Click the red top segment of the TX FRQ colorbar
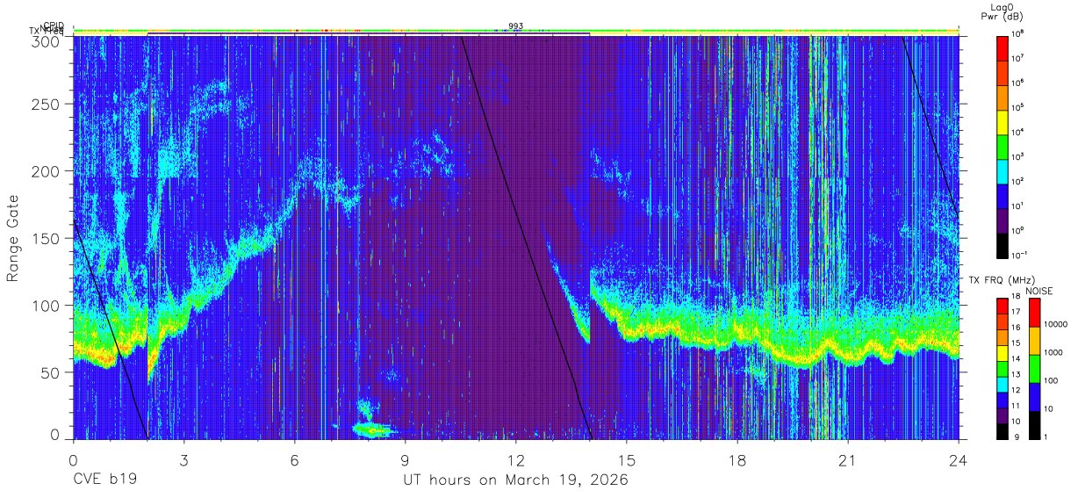The image size is (1078, 498). [1003, 307]
